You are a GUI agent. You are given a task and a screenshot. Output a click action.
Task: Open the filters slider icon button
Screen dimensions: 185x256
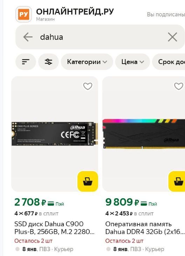(48, 62)
